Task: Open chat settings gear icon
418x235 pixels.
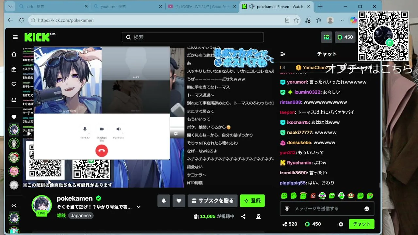Action: click(341, 224)
